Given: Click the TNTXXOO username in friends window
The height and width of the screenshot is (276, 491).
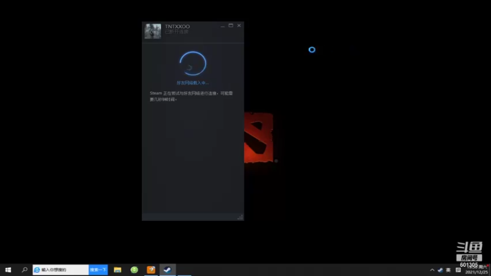Looking at the screenshot, I should [177, 26].
